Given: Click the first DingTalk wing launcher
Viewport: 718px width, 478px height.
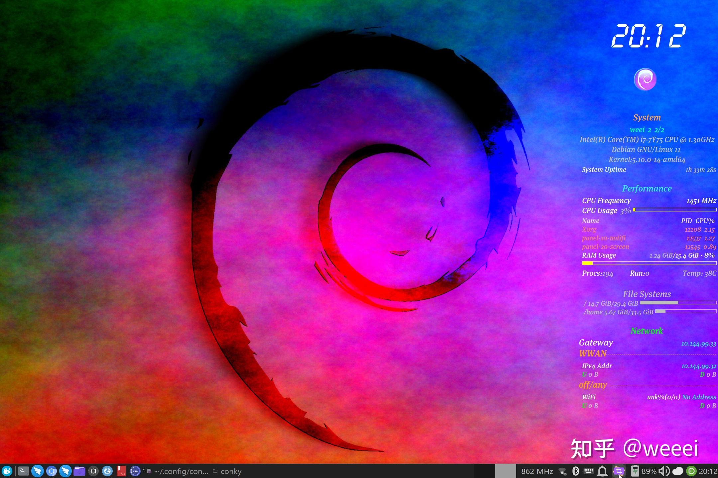Looking at the screenshot, I should point(38,471).
